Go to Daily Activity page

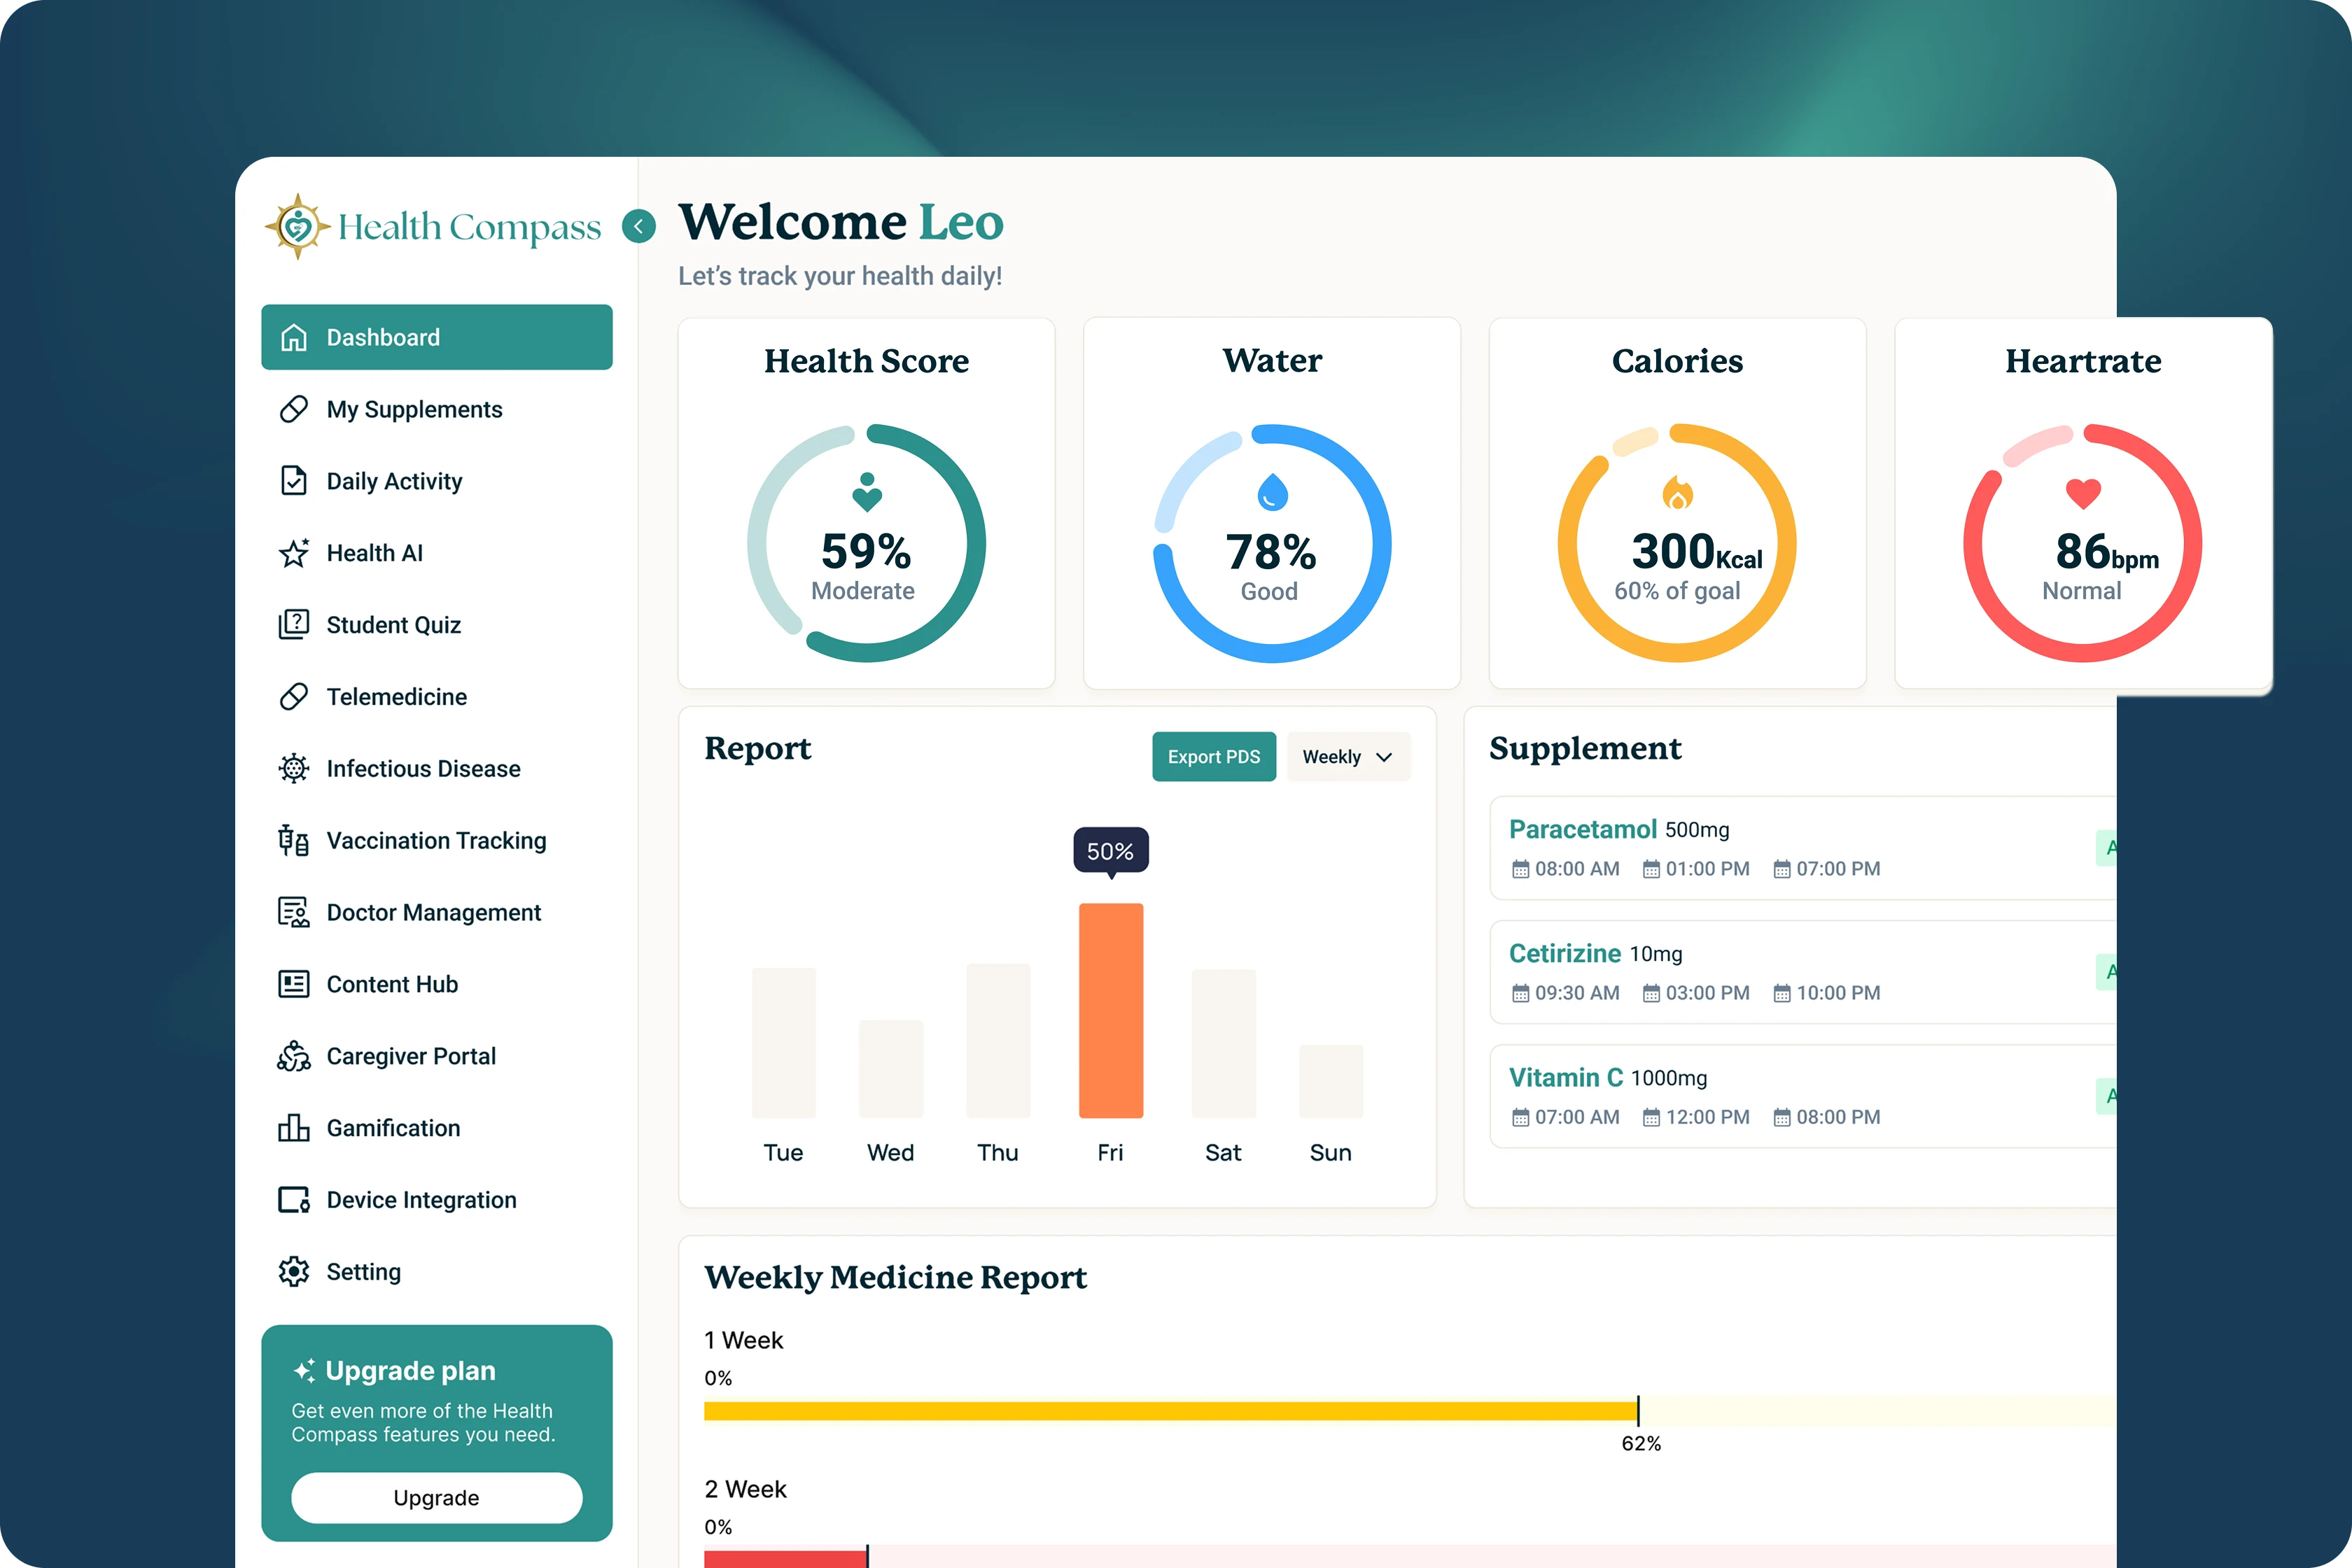coord(437,481)
